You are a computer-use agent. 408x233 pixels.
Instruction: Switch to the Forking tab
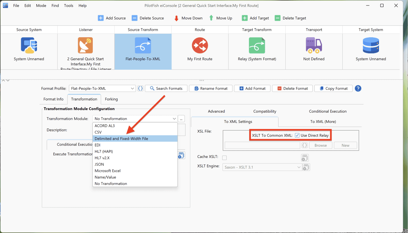pos(111,99)
